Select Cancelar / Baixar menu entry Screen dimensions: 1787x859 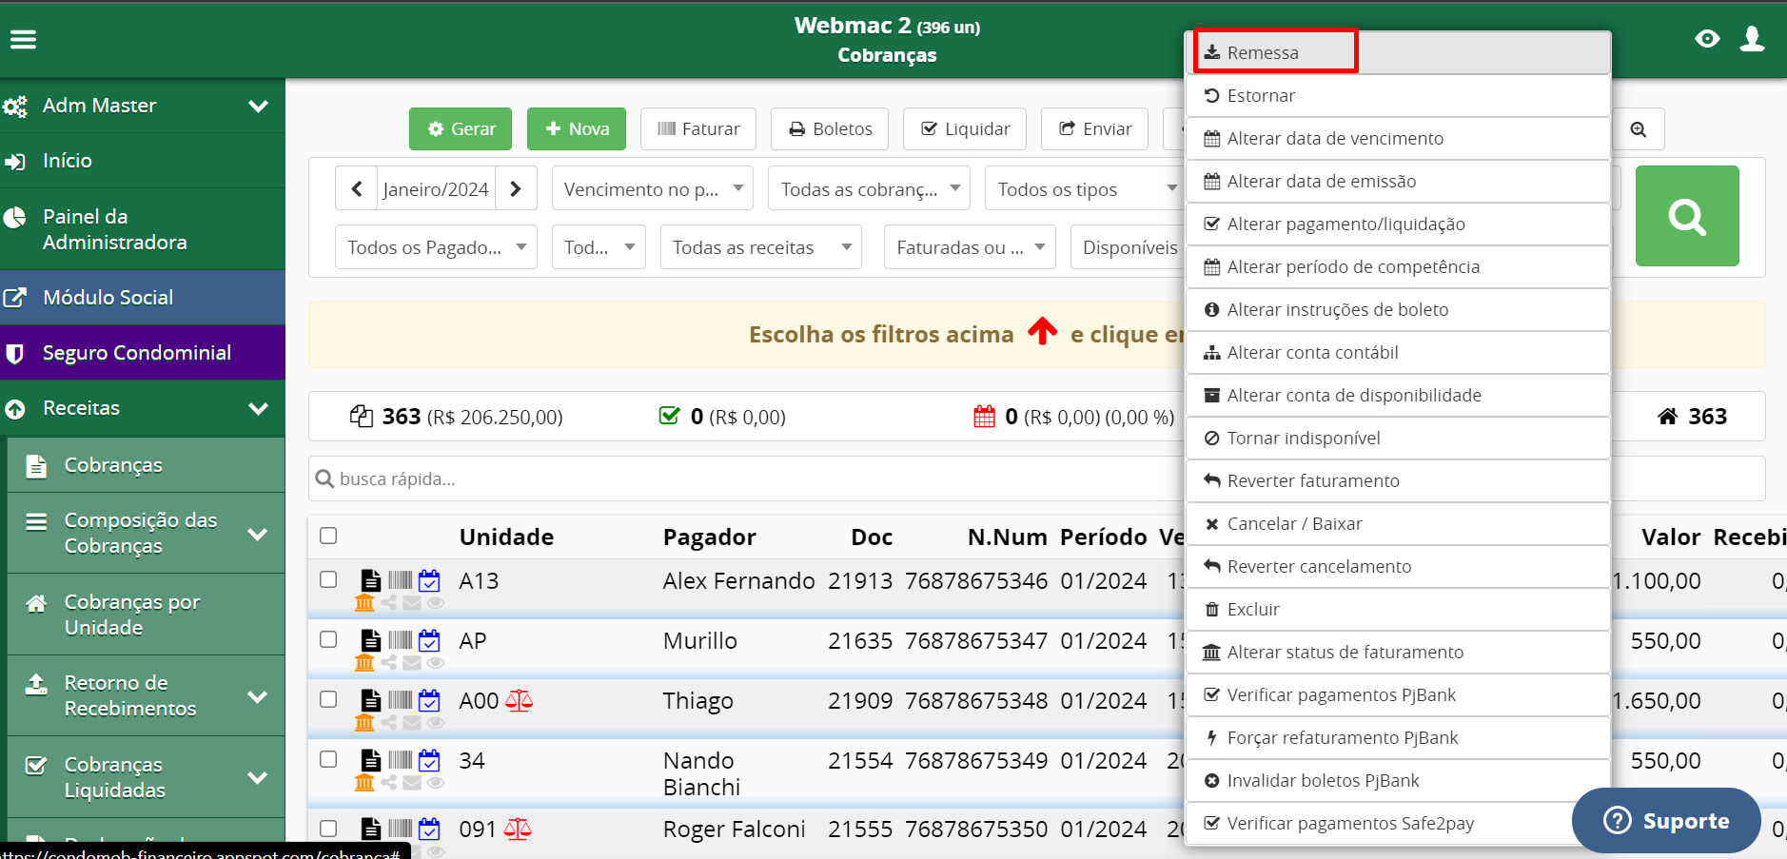(x=1398, y=523)
